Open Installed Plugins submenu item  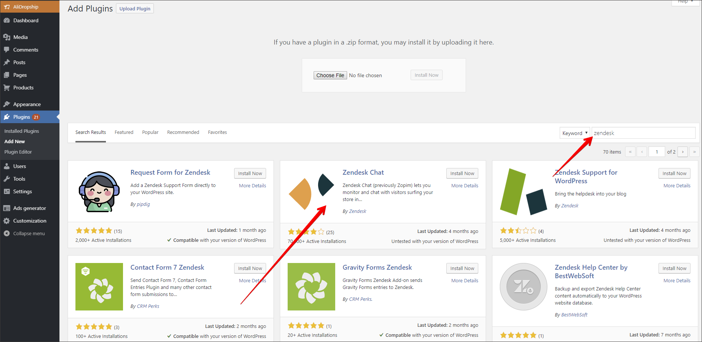[x=22, y=131]
